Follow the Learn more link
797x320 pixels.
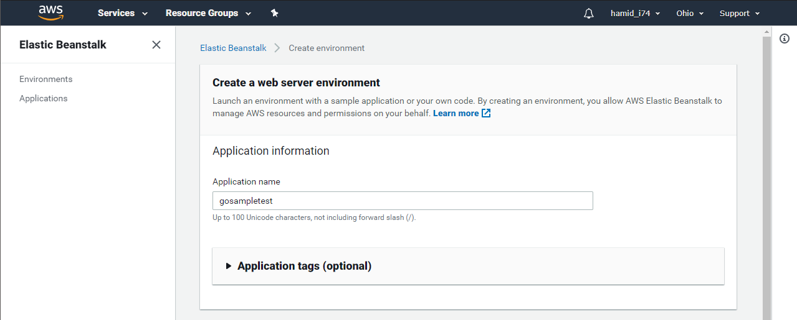456,113
